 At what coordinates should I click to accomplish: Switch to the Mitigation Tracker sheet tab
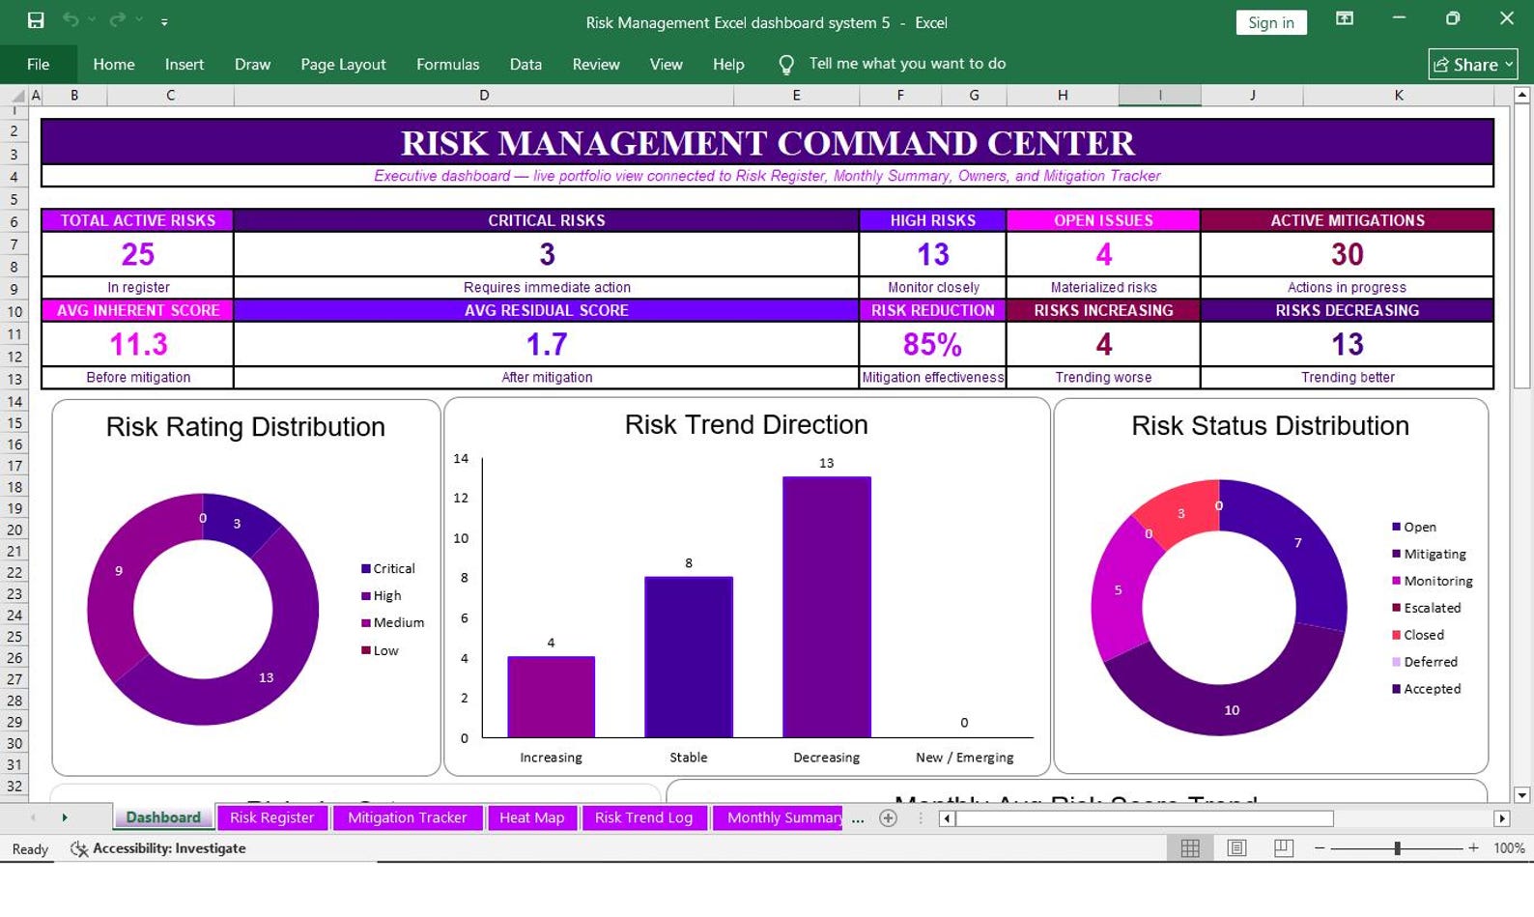(x=407, y=817)
